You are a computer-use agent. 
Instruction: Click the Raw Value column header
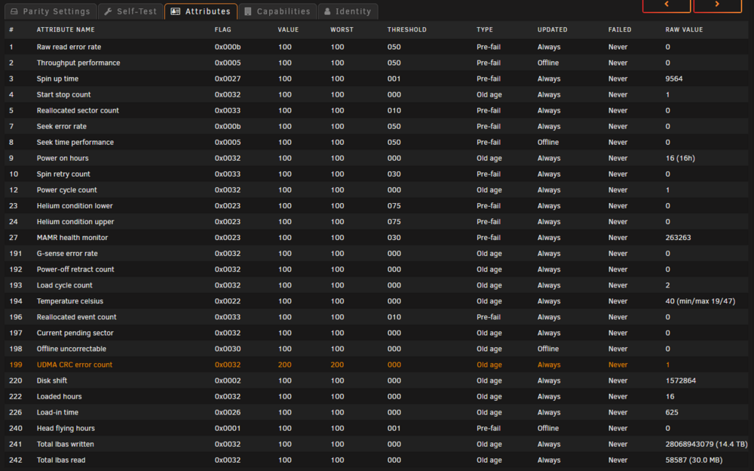(x=684, y=29)
